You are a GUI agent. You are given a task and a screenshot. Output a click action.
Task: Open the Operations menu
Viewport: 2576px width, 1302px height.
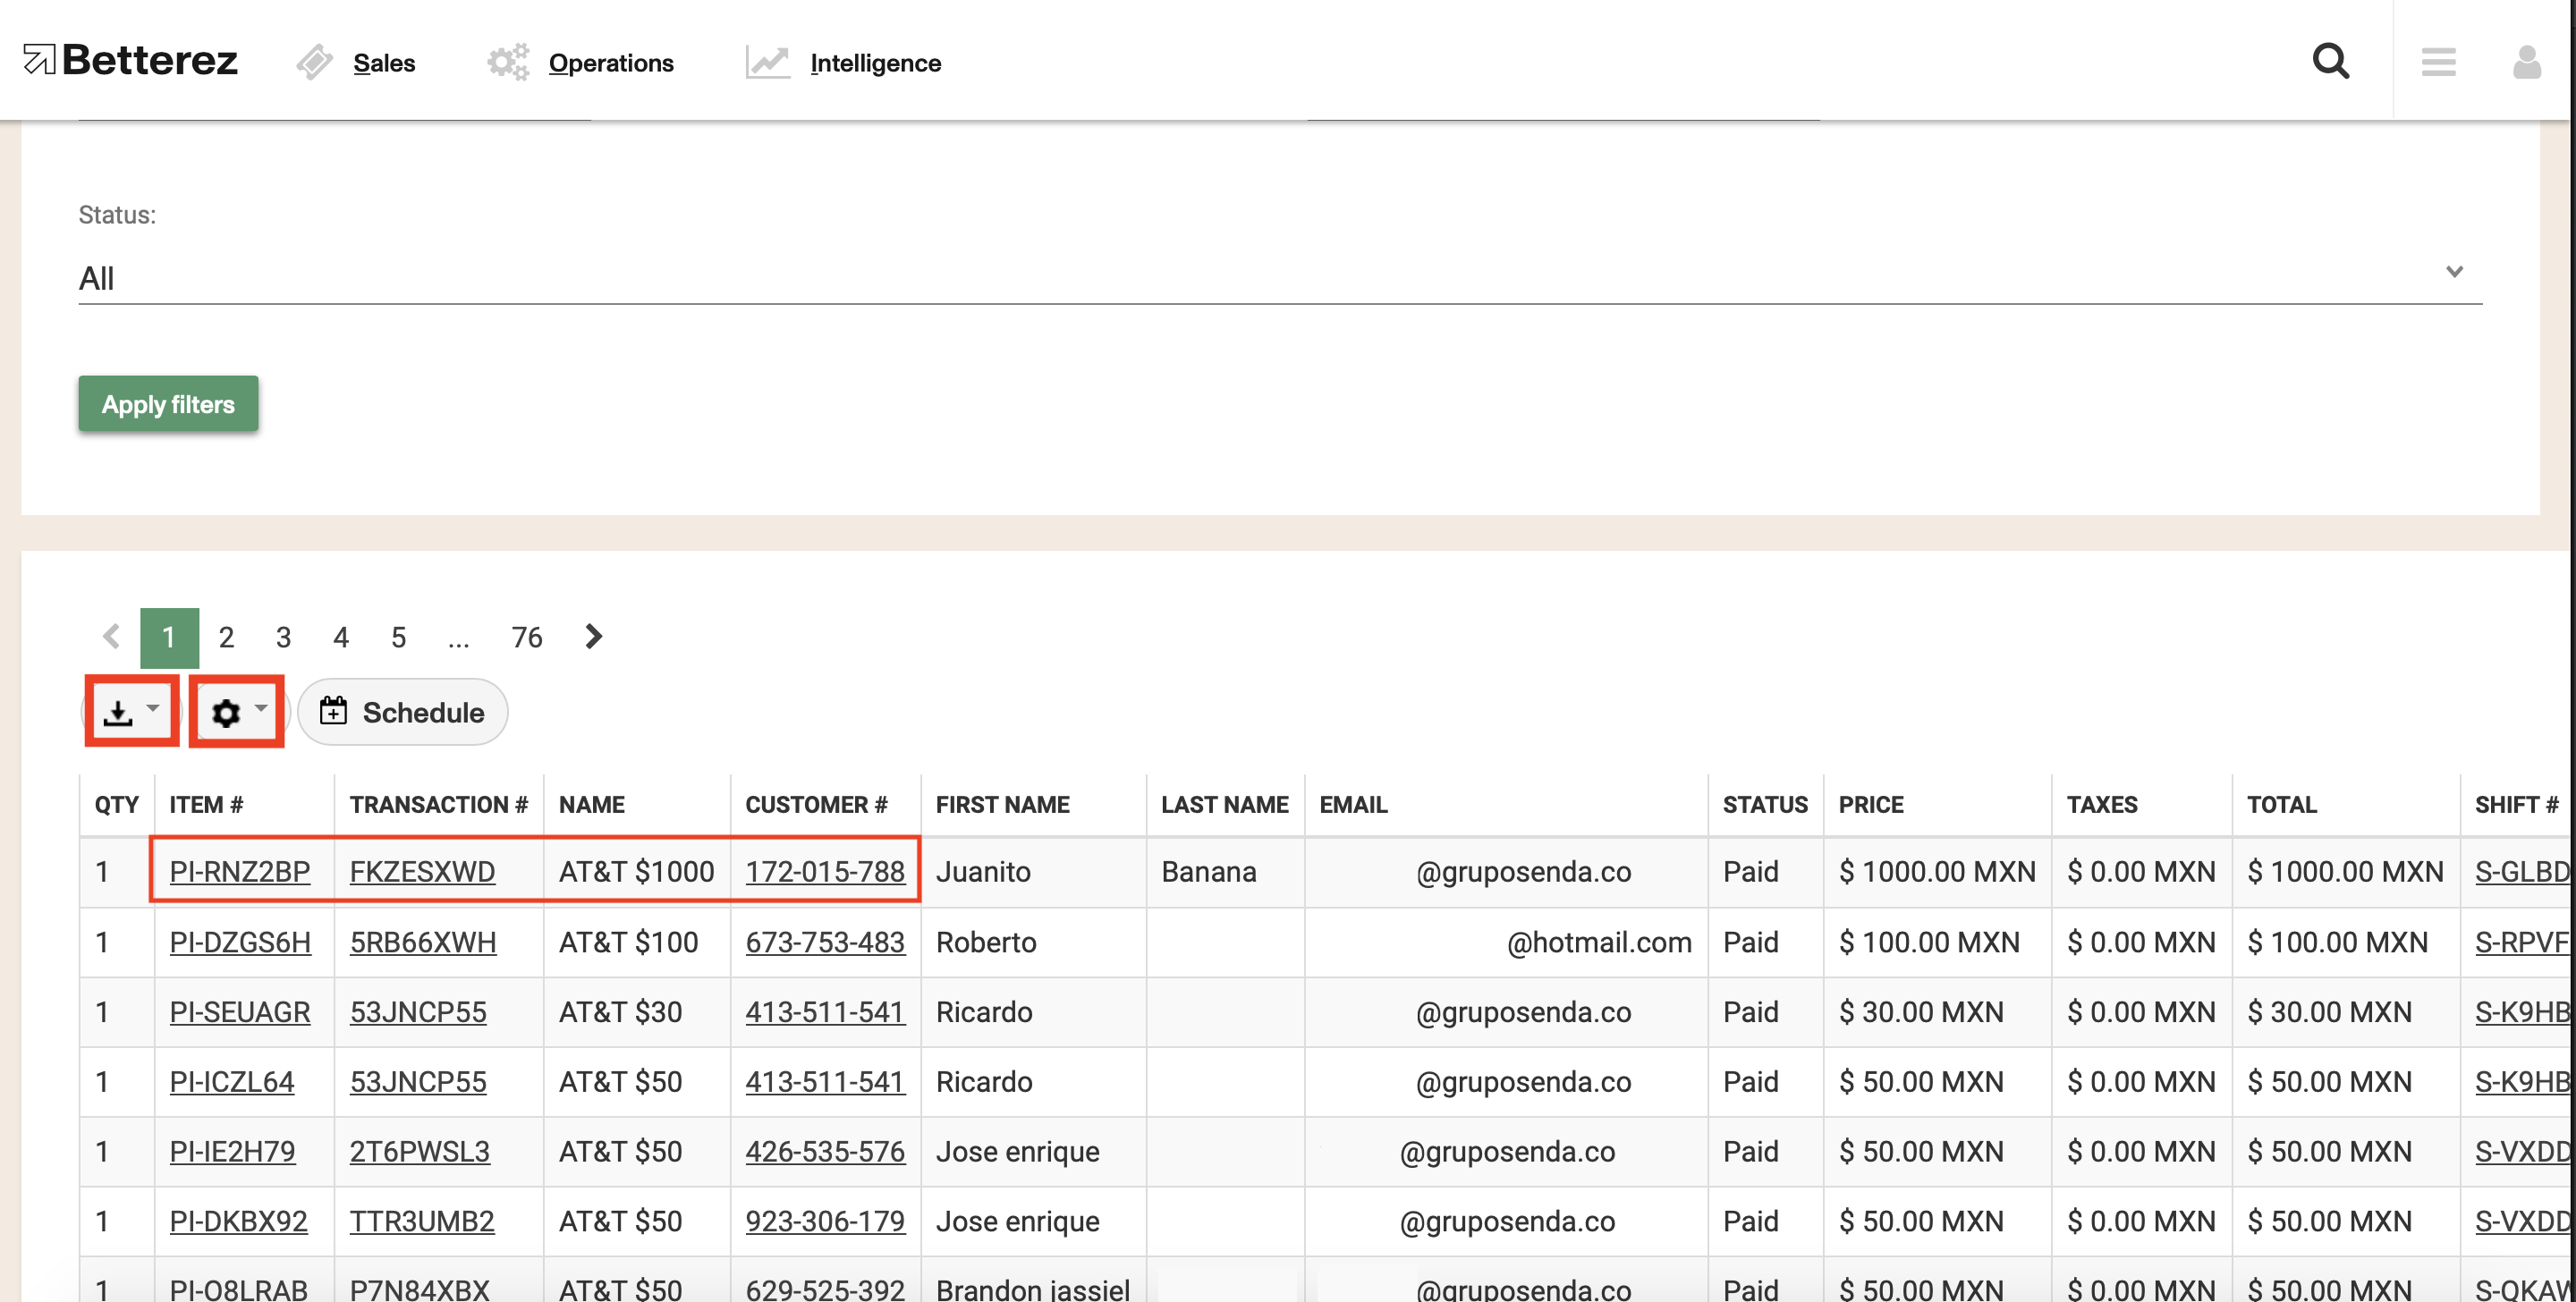[611, 63]
